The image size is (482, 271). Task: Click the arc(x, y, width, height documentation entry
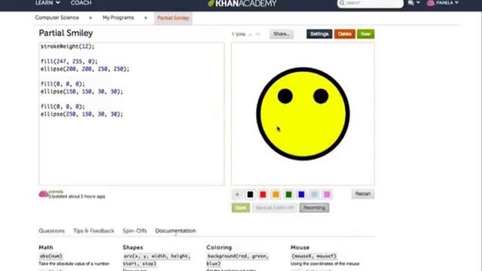pos(157,256)
